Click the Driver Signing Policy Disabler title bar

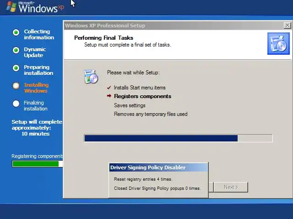[x=158, y=167]
